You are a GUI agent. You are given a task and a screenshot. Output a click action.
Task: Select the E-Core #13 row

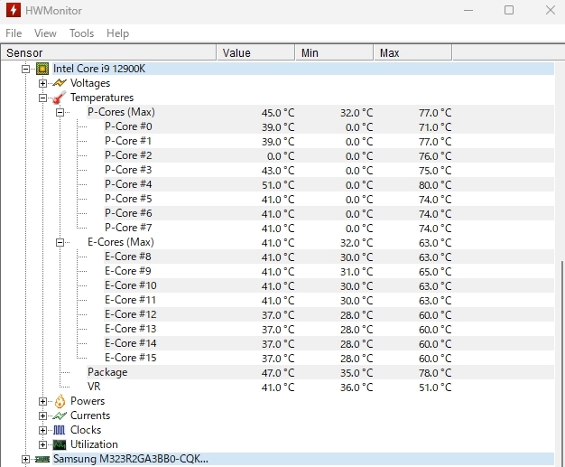click(329, 329)
